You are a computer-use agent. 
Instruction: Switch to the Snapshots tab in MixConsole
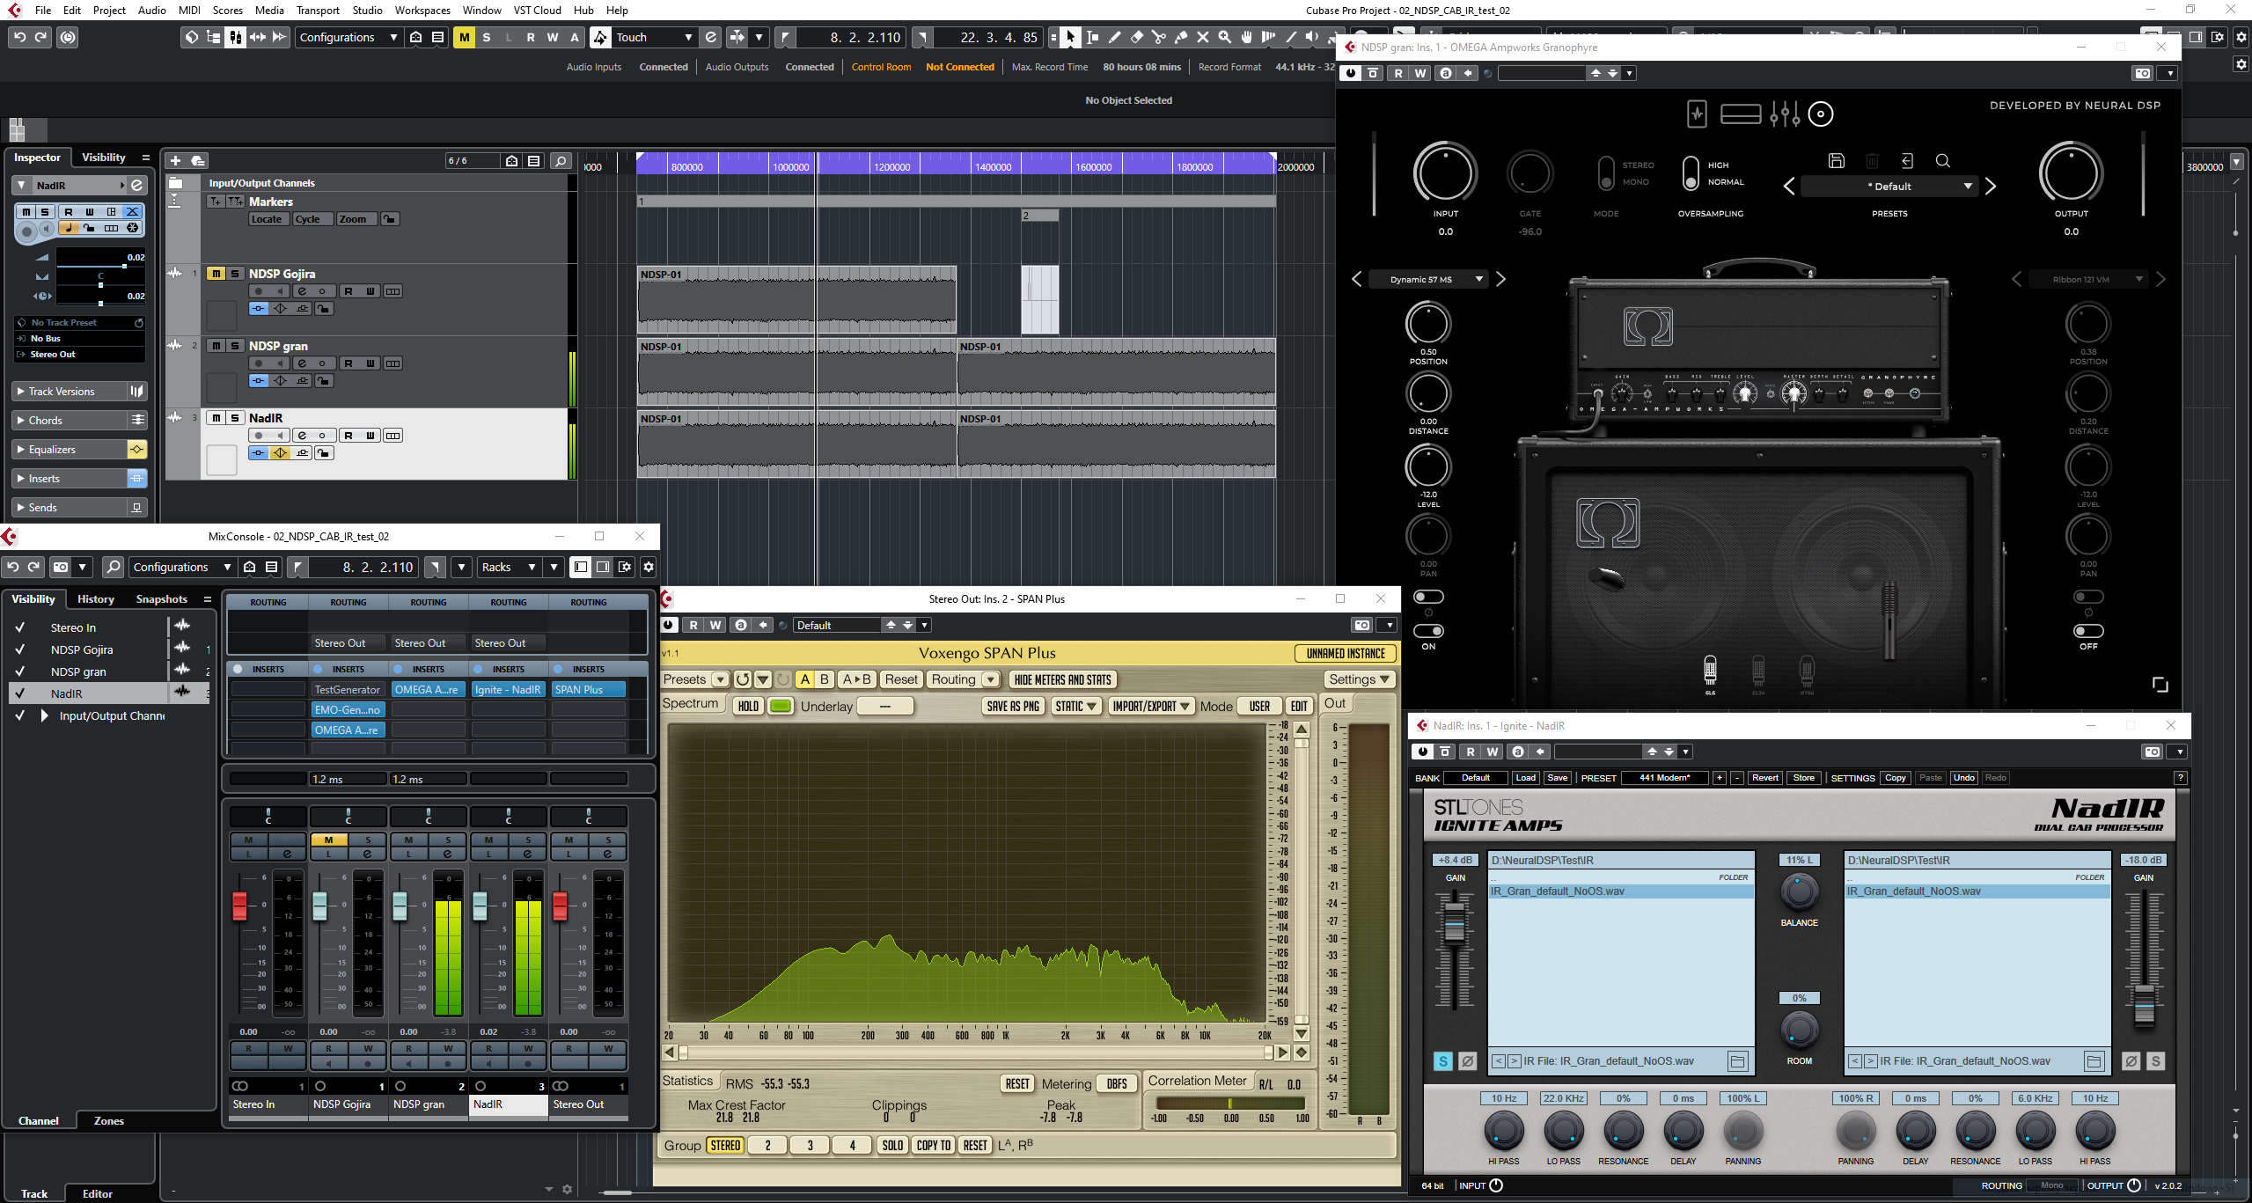161,599
